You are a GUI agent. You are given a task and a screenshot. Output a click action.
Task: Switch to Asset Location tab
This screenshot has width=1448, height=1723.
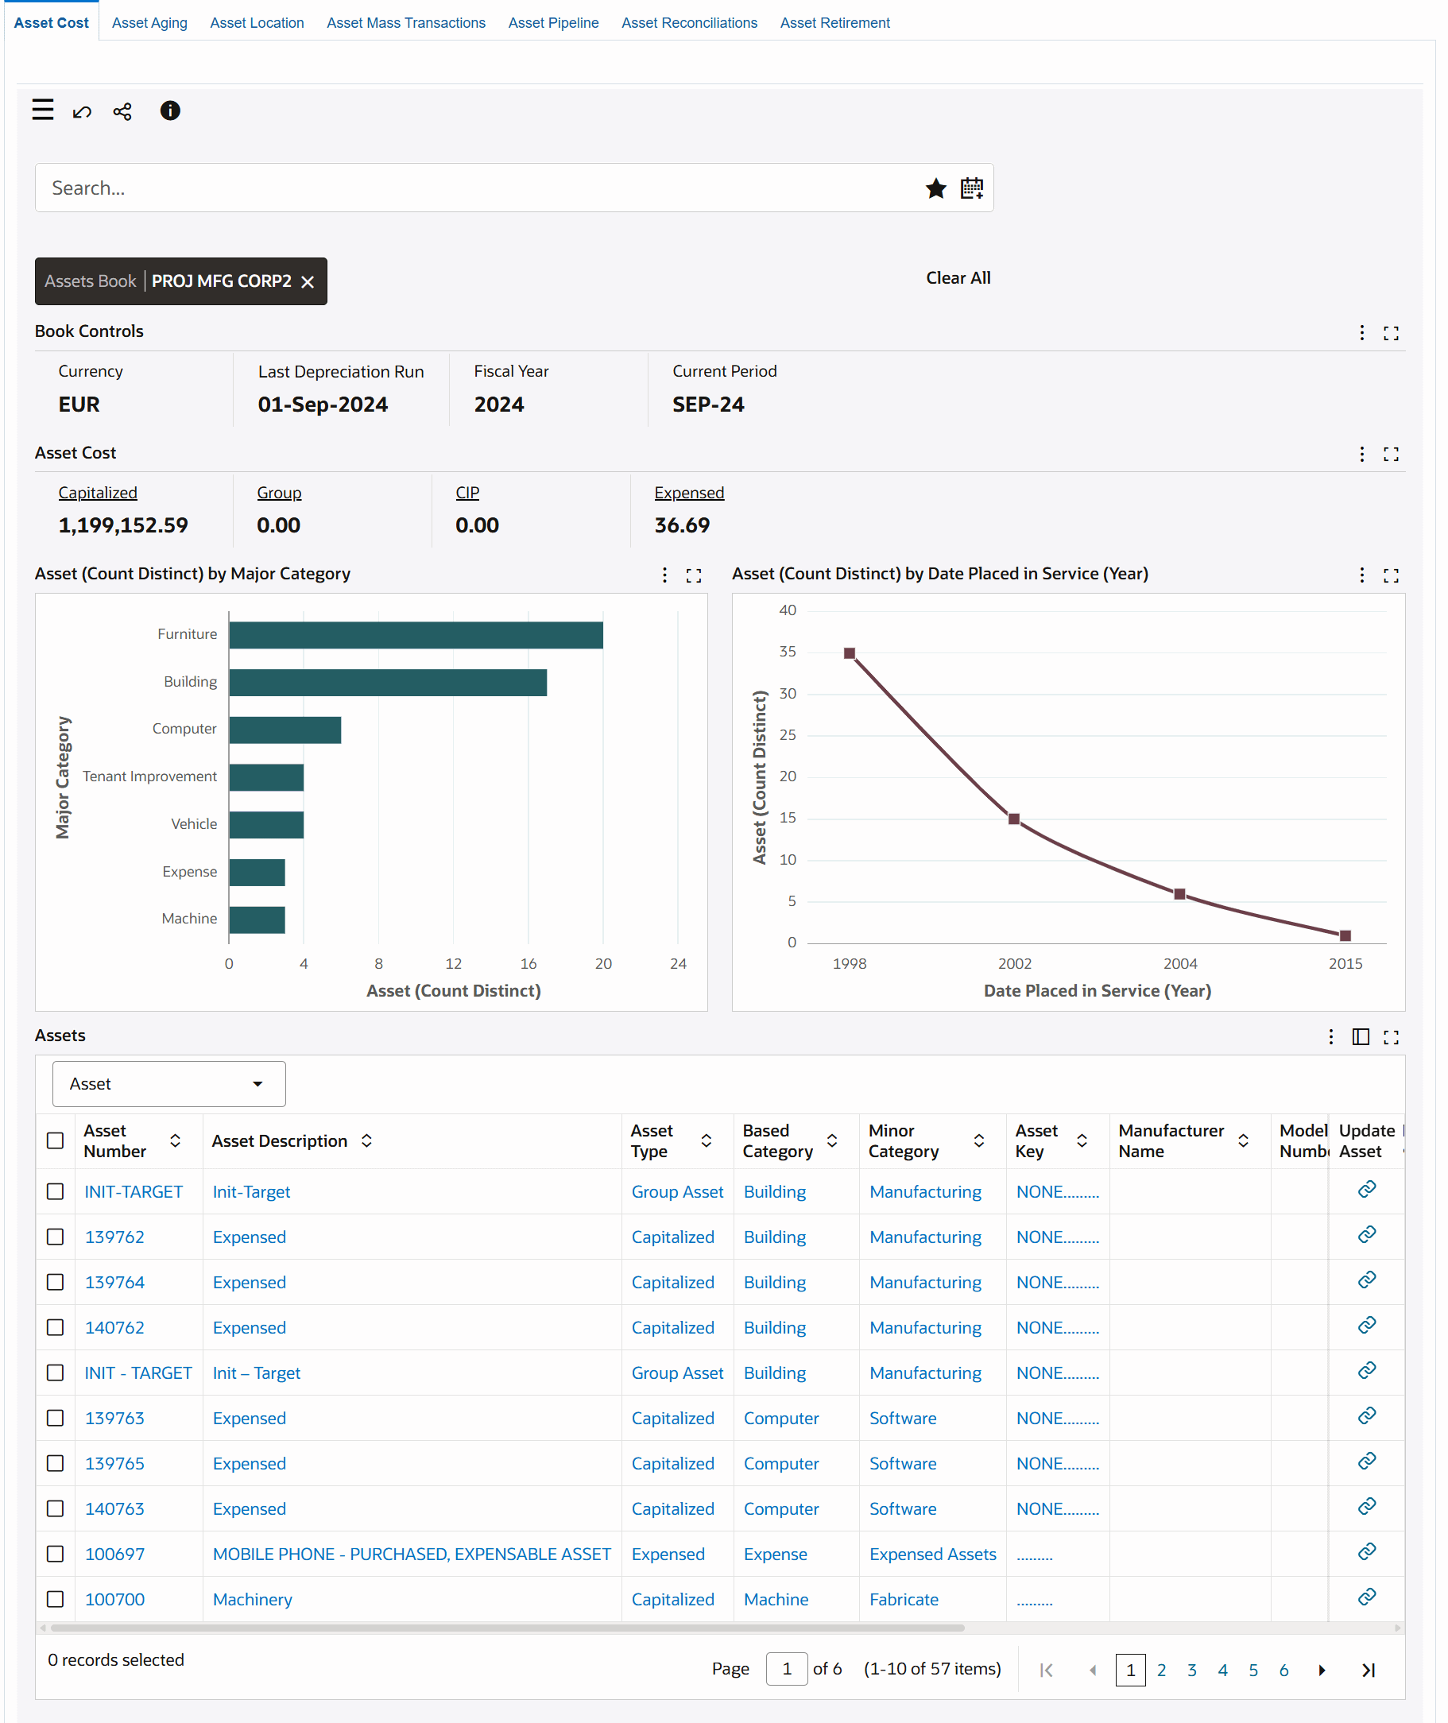click(257, 23)
